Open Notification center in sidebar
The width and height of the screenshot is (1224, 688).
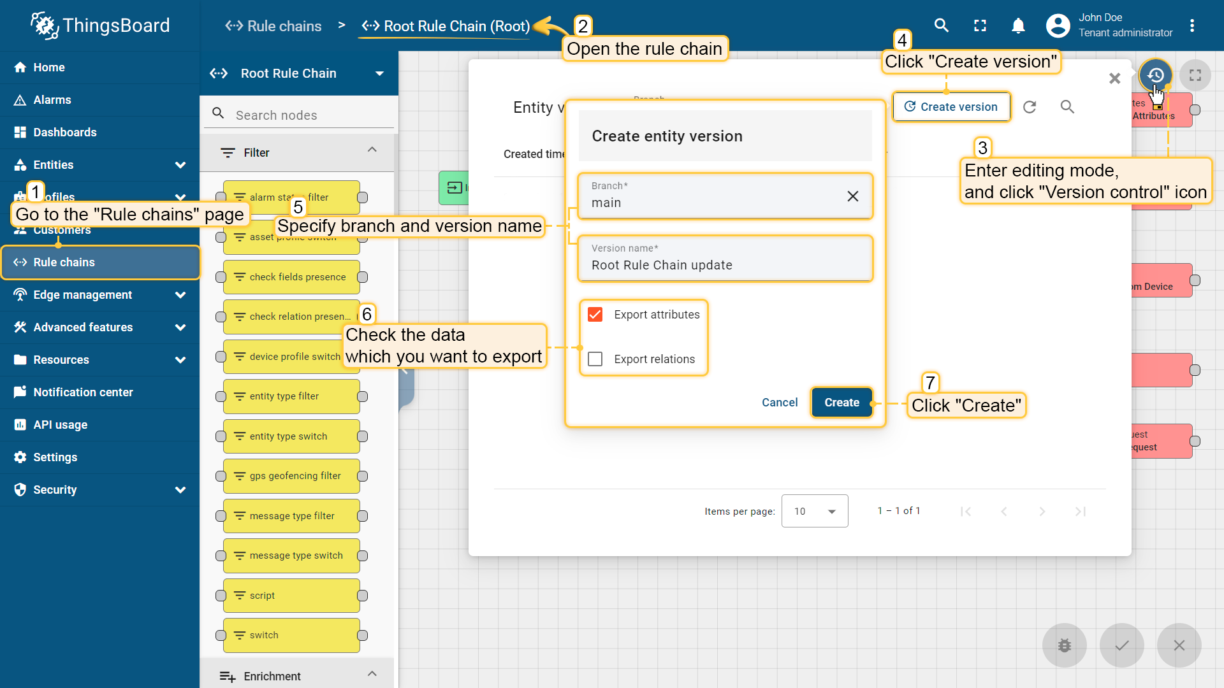pyautogui.click(x=83, y=392)
